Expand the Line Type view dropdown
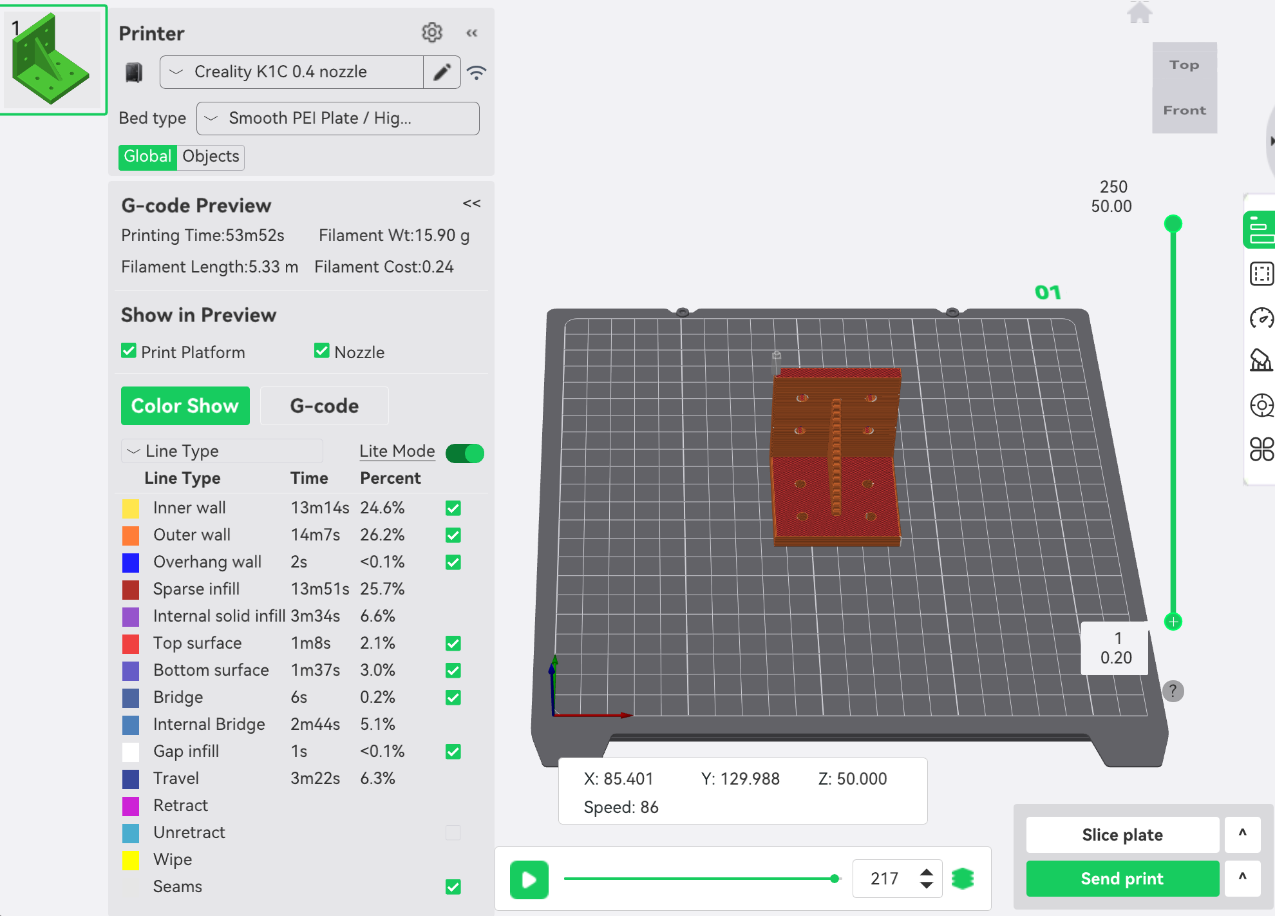Screen dimensions: 1275x916 click(x=222, y=451)
